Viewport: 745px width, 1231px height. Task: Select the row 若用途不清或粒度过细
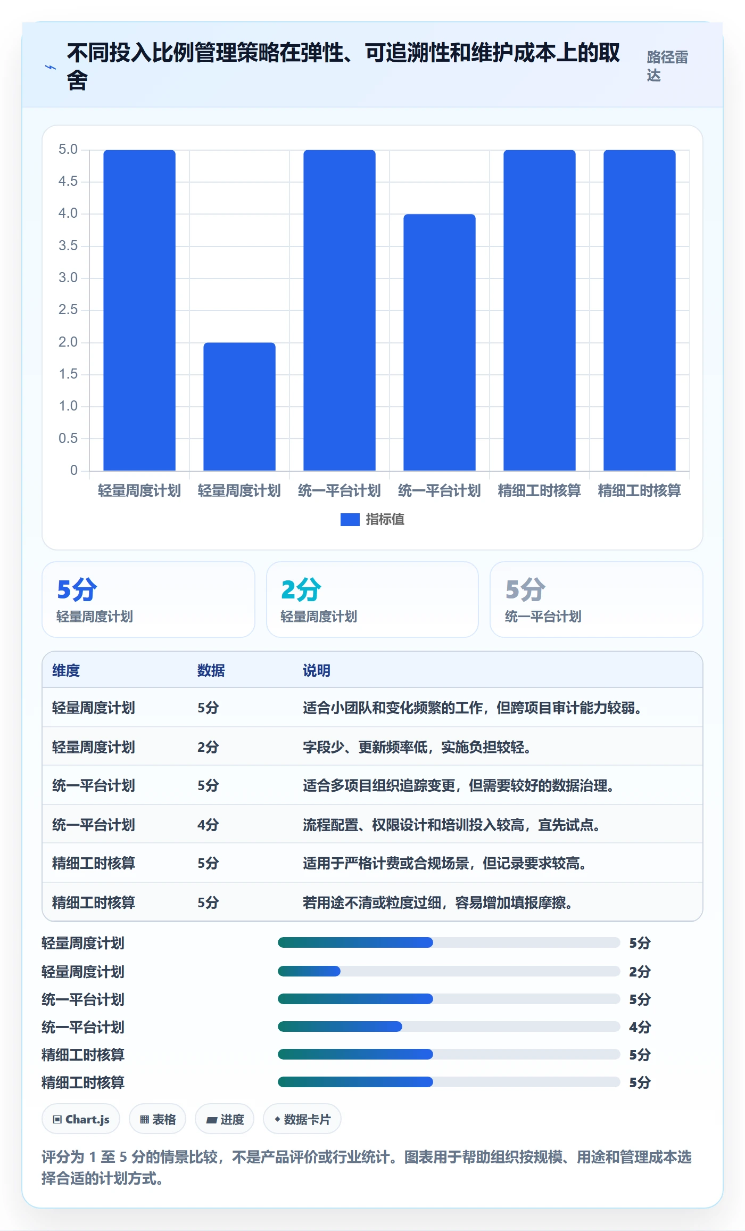372,902
